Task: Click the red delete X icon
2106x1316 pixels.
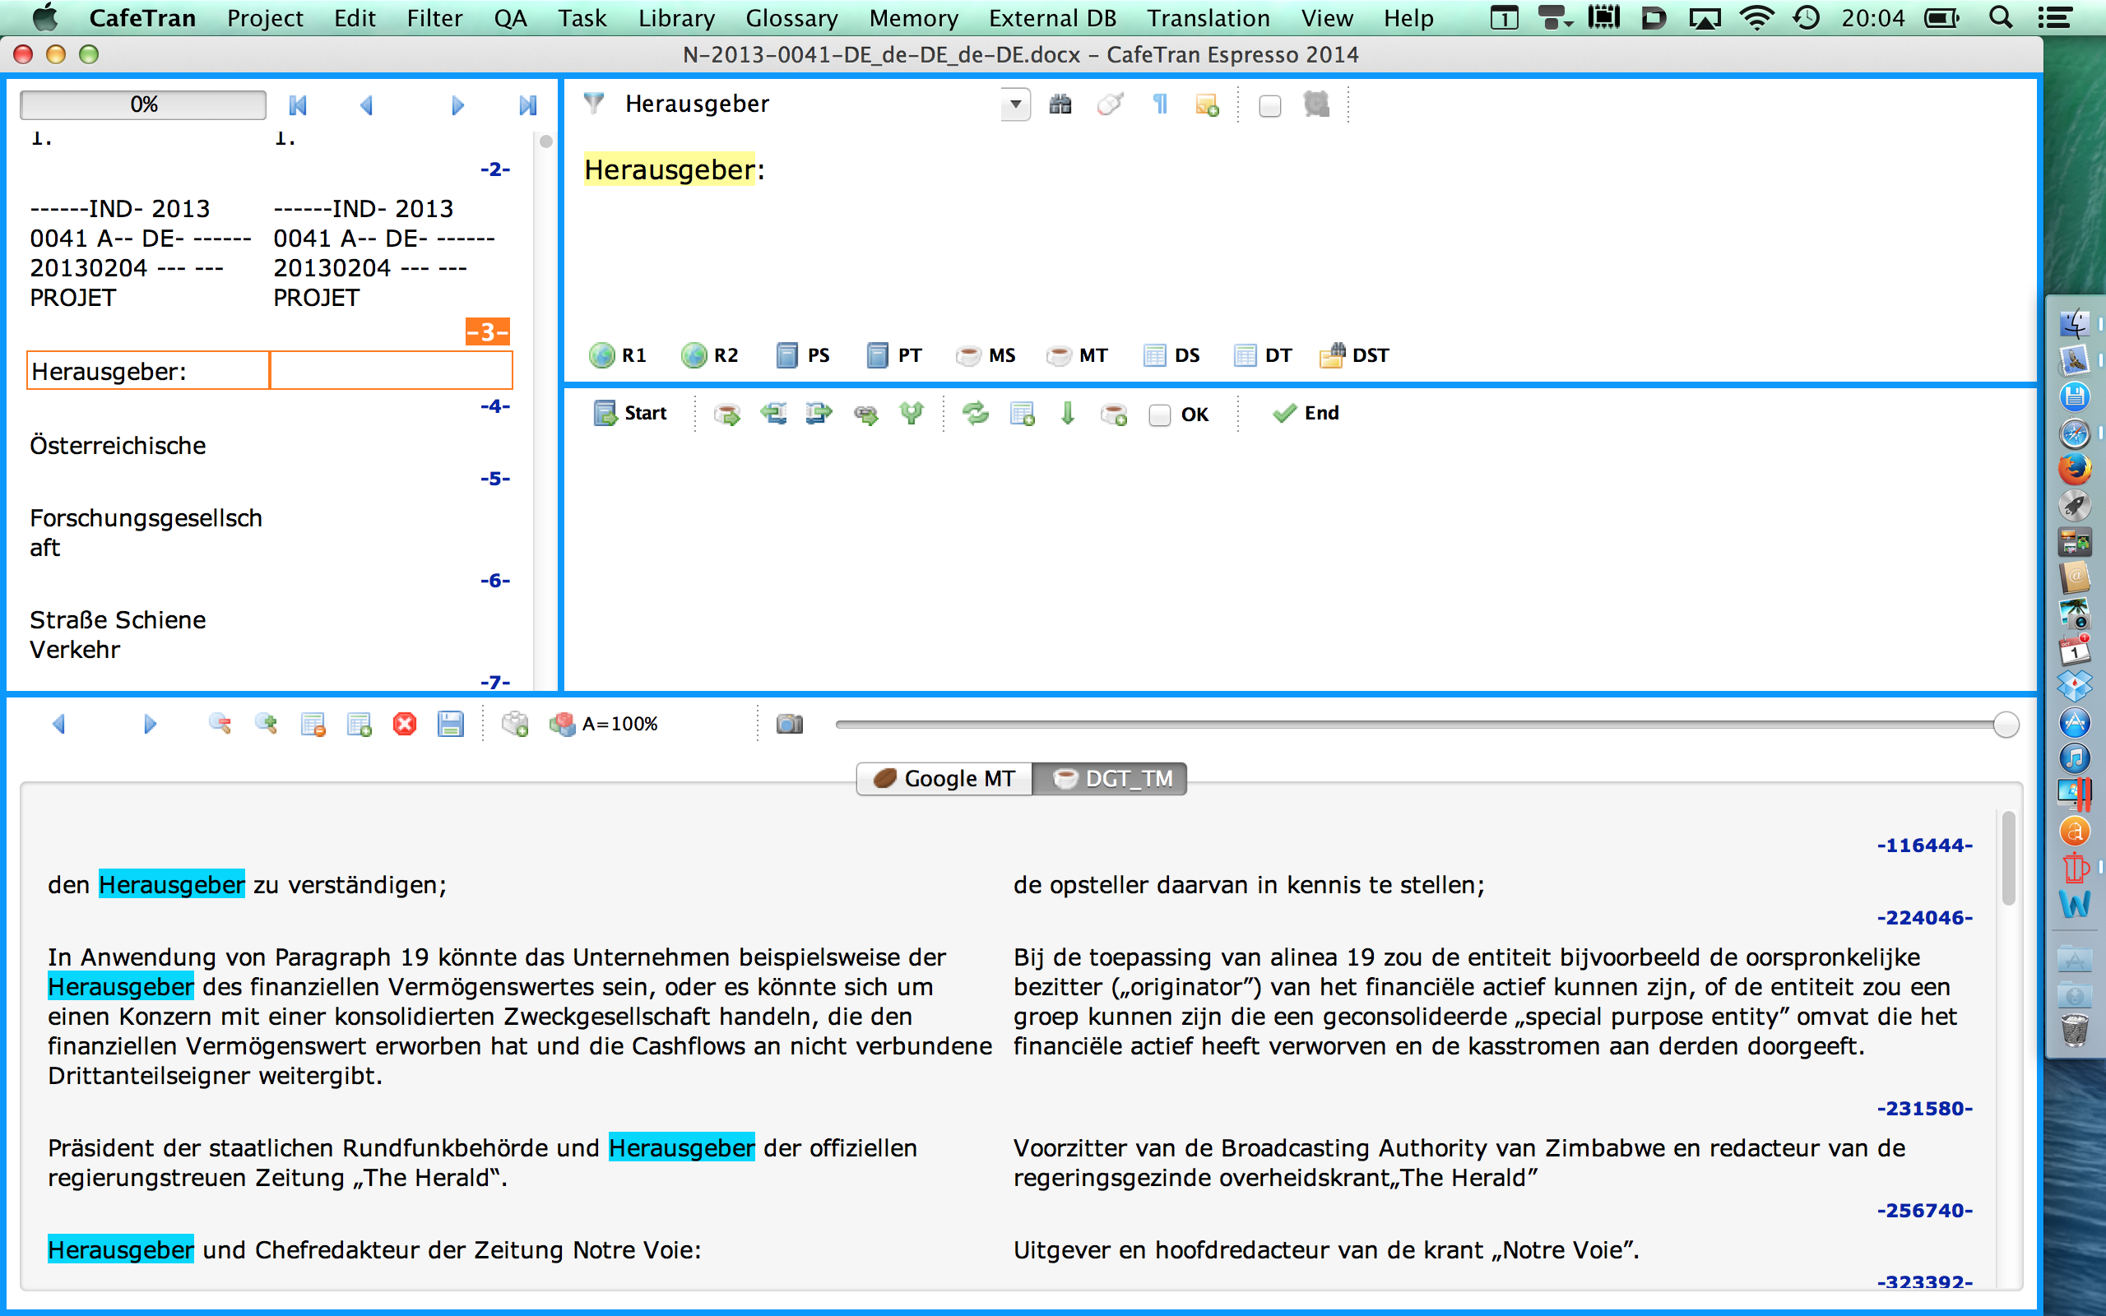Action: click(405, 724)
